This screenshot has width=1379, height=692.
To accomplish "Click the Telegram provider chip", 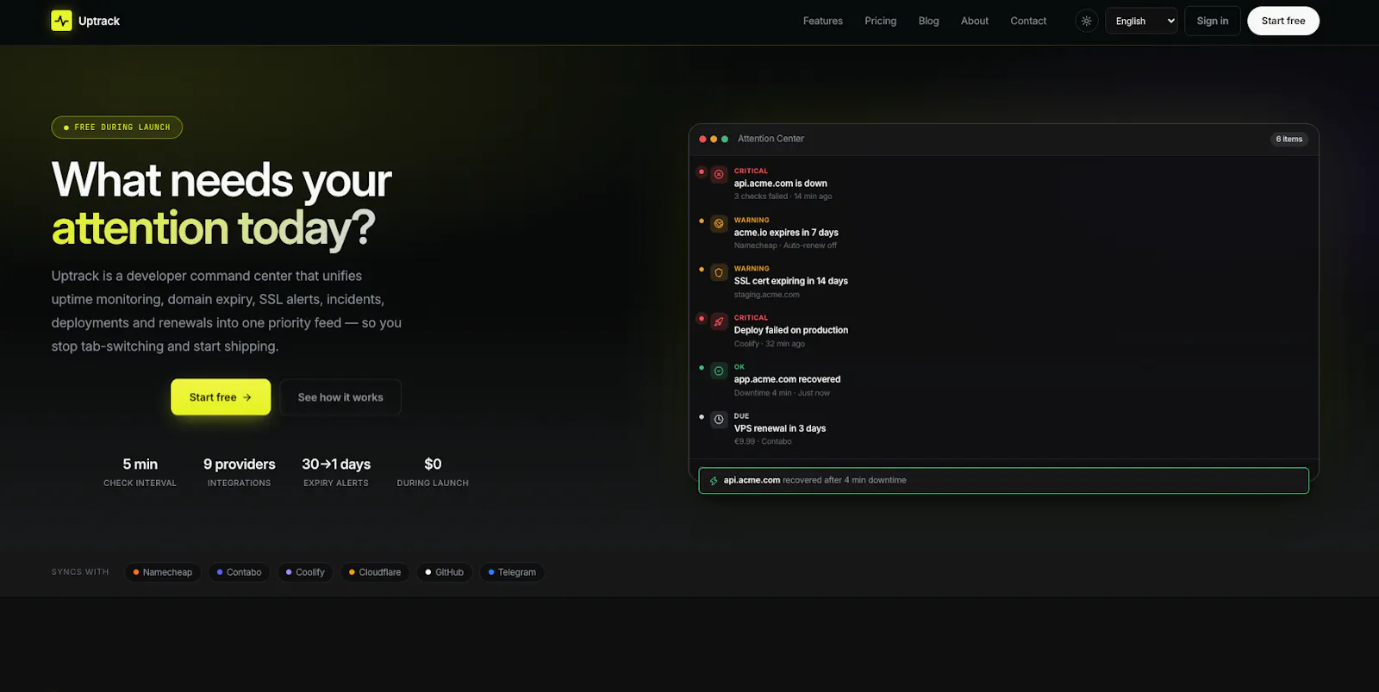I will pyautogui.click(x=512, y=572).
